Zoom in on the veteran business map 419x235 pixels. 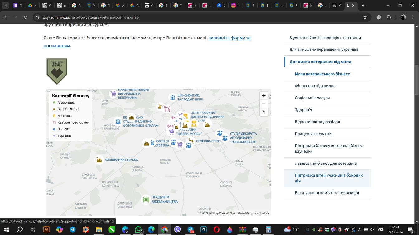coord(264,96)
